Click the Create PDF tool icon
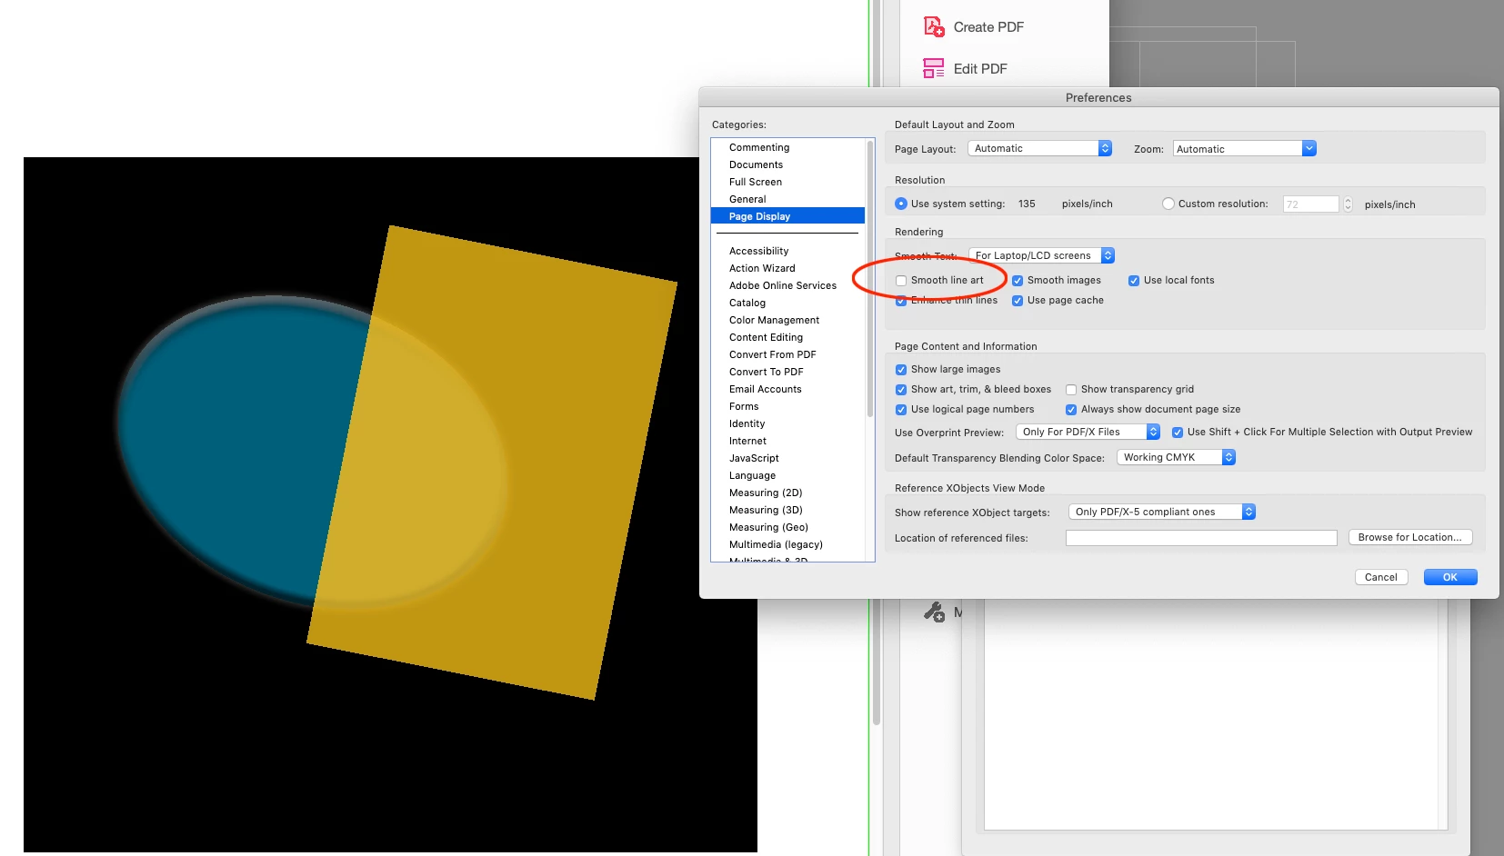Viewport: 1504px width, 856px height. coord(934,27)
